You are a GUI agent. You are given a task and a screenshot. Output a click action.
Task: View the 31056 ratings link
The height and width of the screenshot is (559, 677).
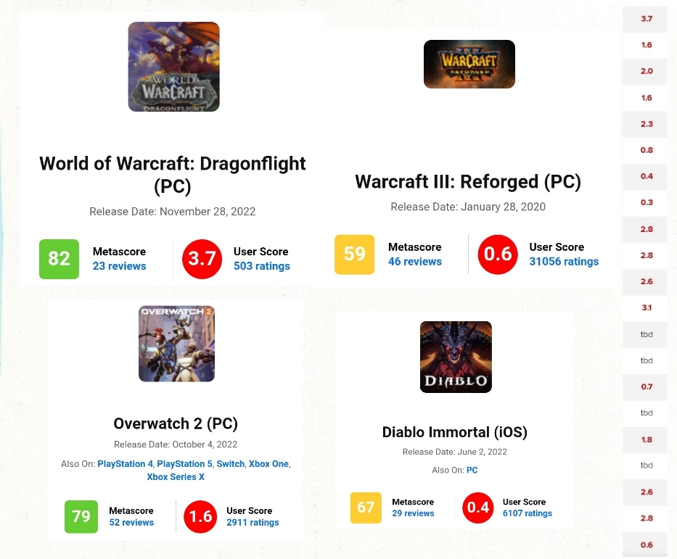point(564,262)
